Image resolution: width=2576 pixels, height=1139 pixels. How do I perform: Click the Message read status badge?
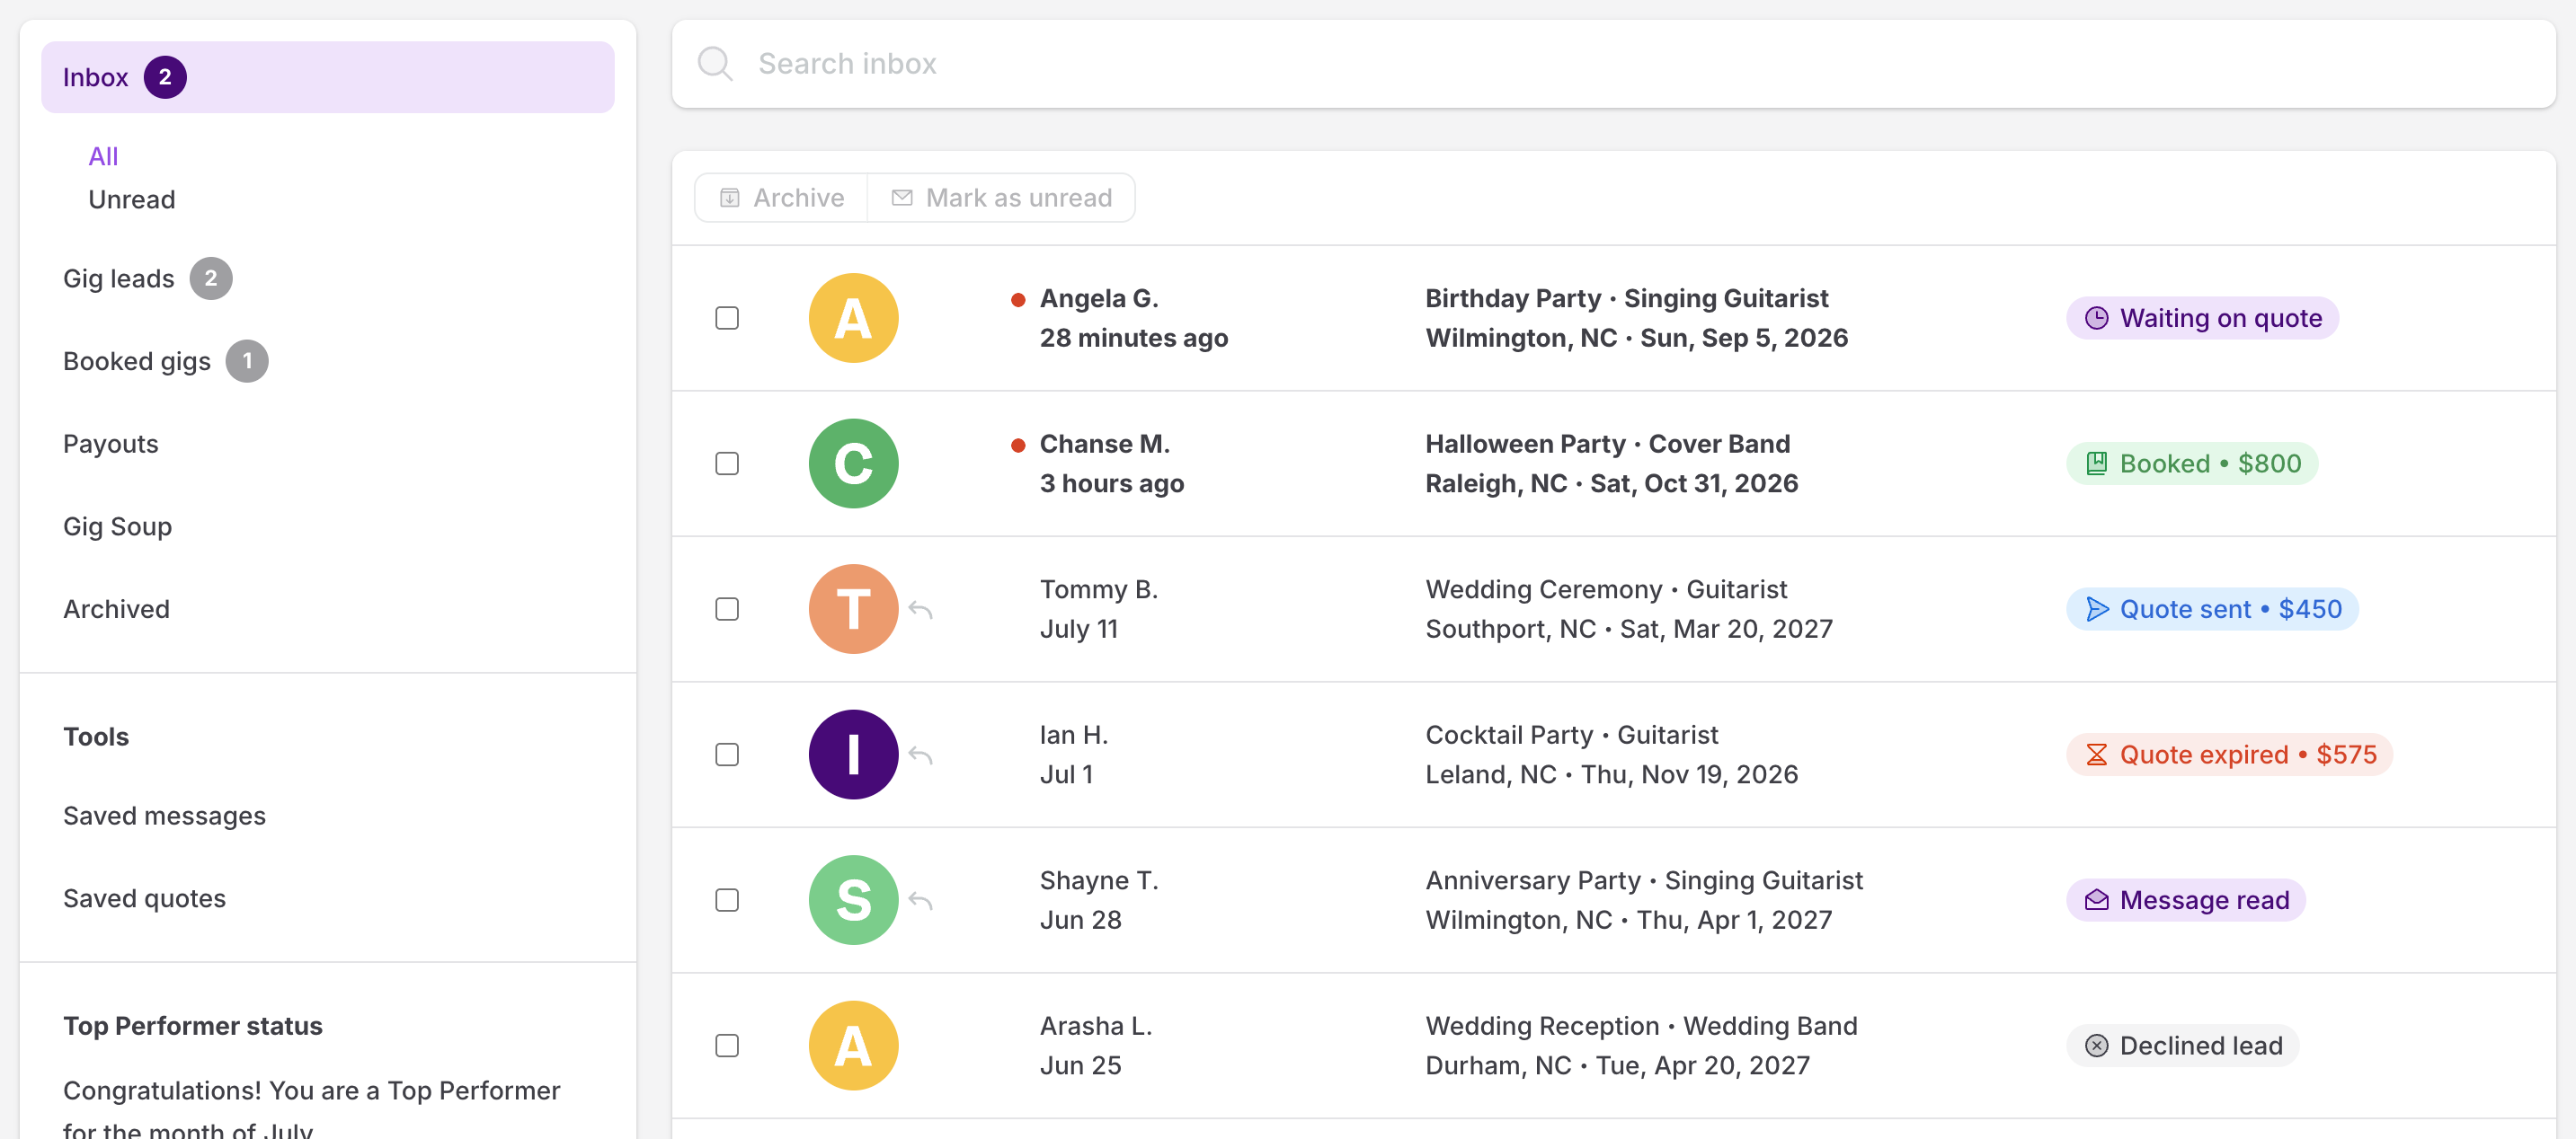pos(2186,900)
